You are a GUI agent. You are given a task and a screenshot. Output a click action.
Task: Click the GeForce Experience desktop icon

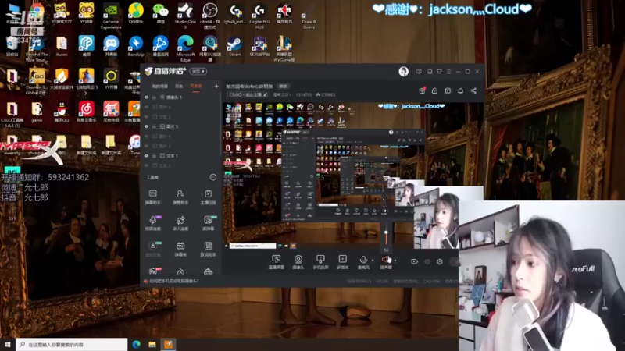[x=111, y=17]
